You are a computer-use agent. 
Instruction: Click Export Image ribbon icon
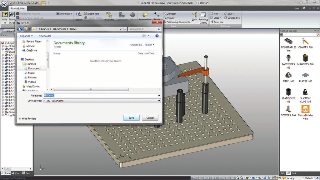point(12,18)
